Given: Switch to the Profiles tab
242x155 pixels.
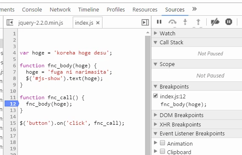Looking at the screenshot, I should point(116,10).
